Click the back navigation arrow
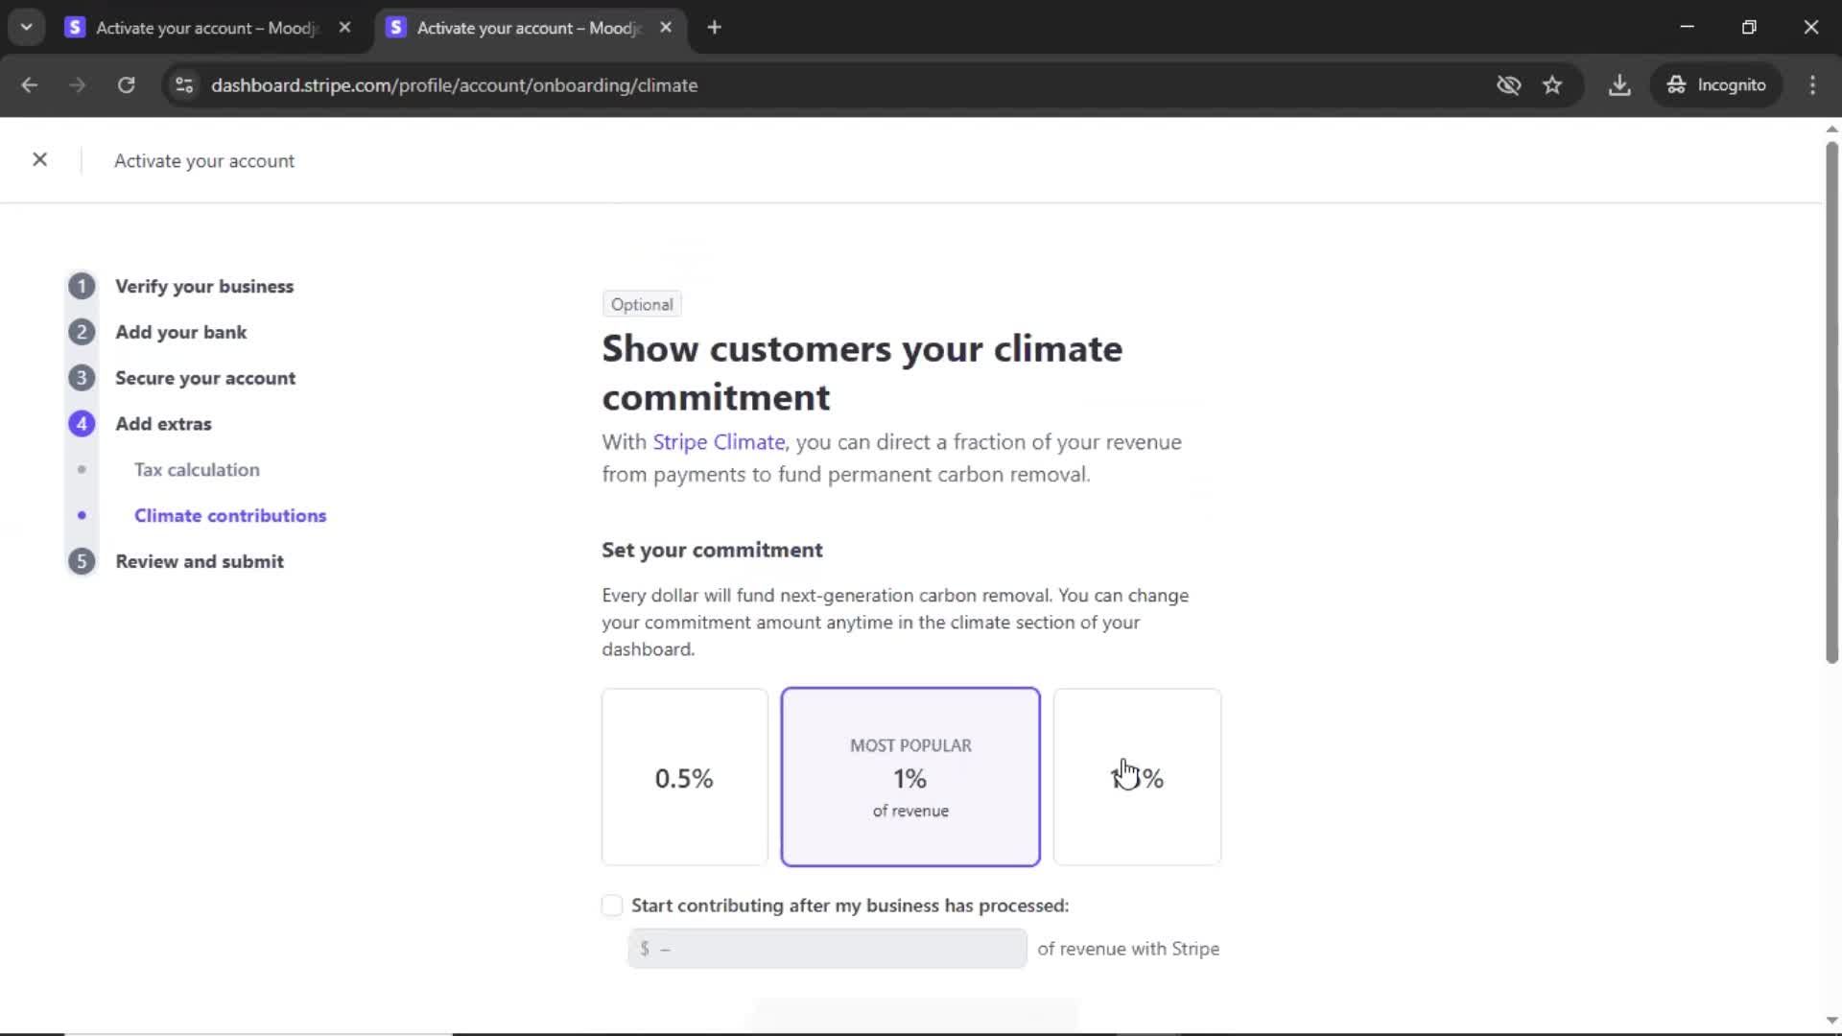This screenshot has width=1842, height=1036. (29, 85)
